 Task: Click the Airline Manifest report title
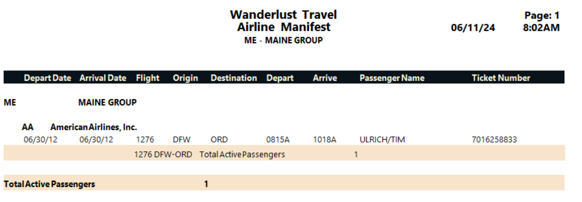(284, 27)
